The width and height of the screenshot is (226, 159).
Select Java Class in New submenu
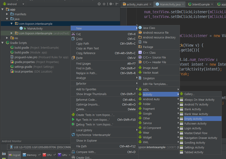(149, 28)
